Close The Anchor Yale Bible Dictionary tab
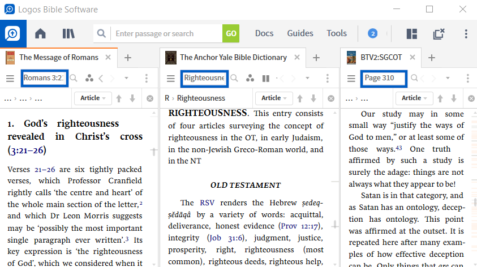Viewport: 477px width, 267px height. pos(297,57)
